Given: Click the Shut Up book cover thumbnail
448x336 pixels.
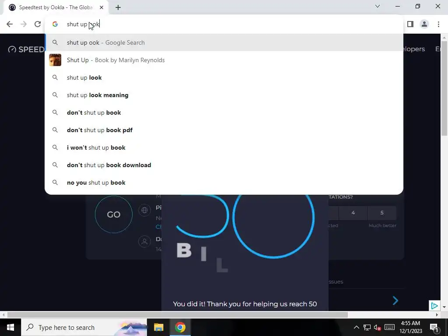Looking at the screenshot, I should point(55,60).
